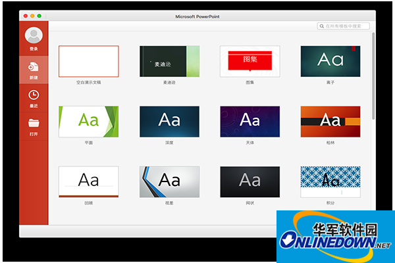The width and height of the screenshot is (395, 263).
Task: Select the 新建 (New) sidebar icon
Action: coord(34,67)
